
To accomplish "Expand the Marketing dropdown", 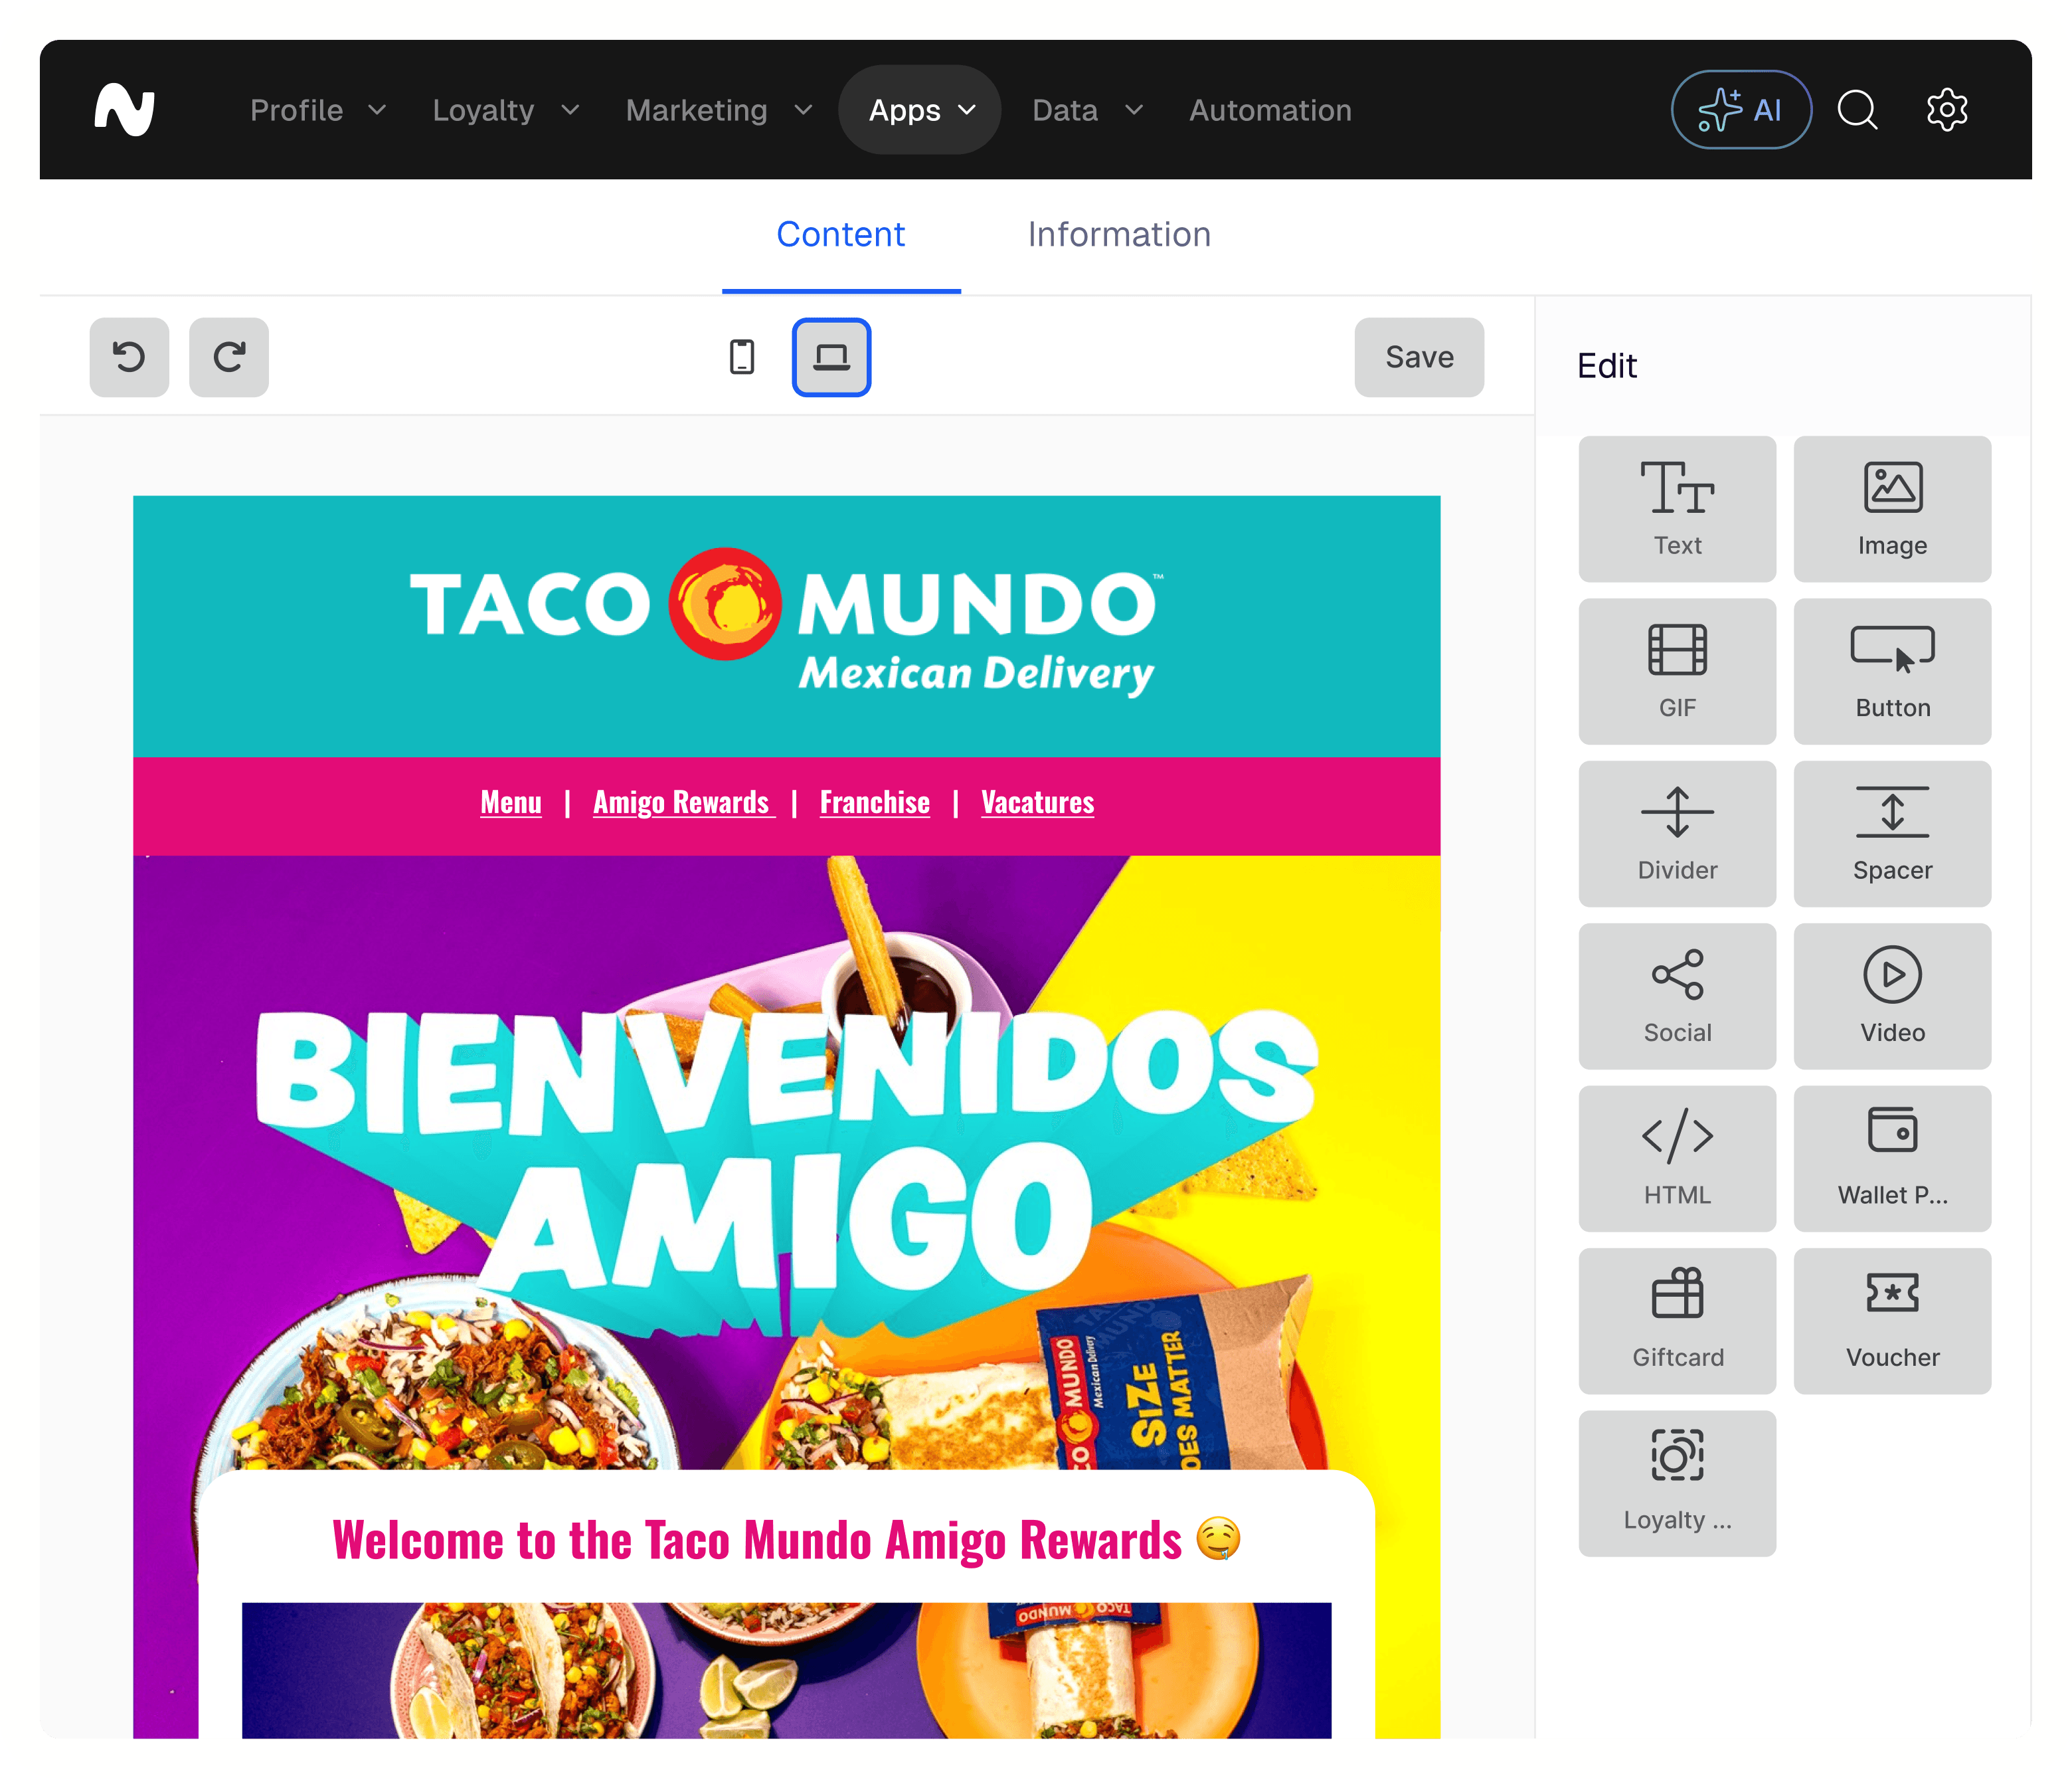I will point(718,110).
